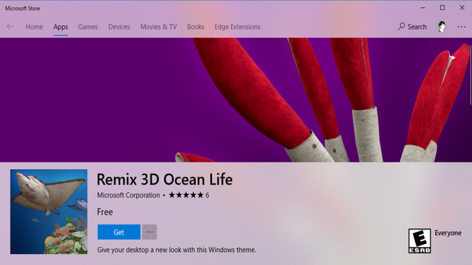Click the red coral hero banner image
Image resolution: width=472 pixels, height=265 pixels.
(x=236, y=100)
